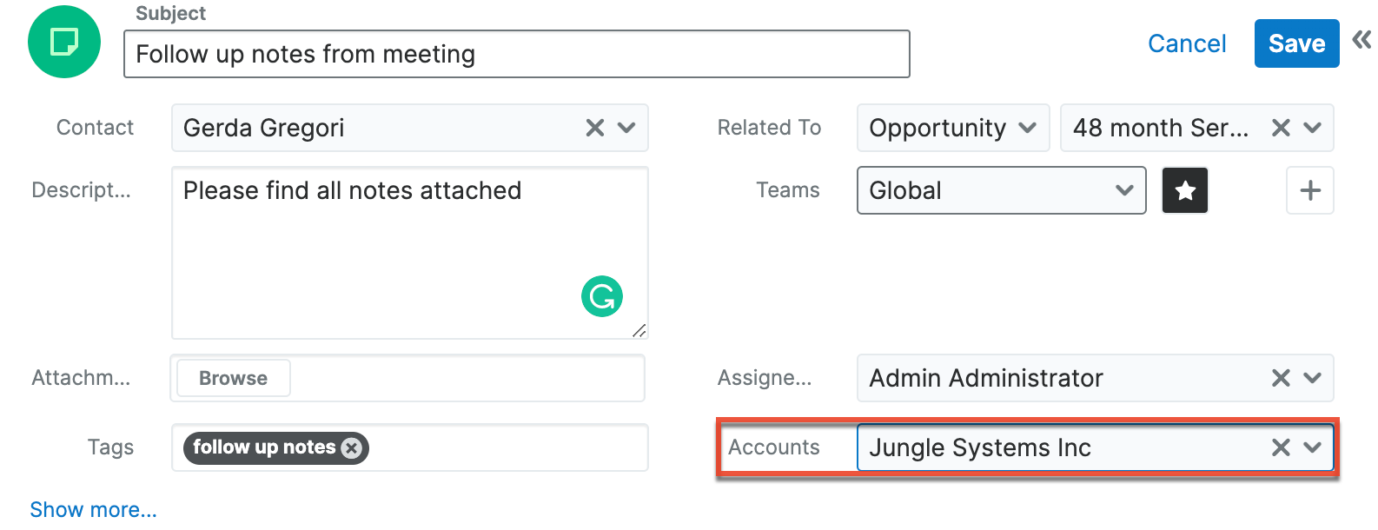Click the plus icon to add another team
This screenshot has height=530, width=1378.
click(1309, 190)
